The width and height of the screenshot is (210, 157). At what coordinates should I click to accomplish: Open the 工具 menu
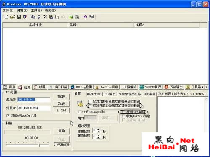tap(36, 10)
